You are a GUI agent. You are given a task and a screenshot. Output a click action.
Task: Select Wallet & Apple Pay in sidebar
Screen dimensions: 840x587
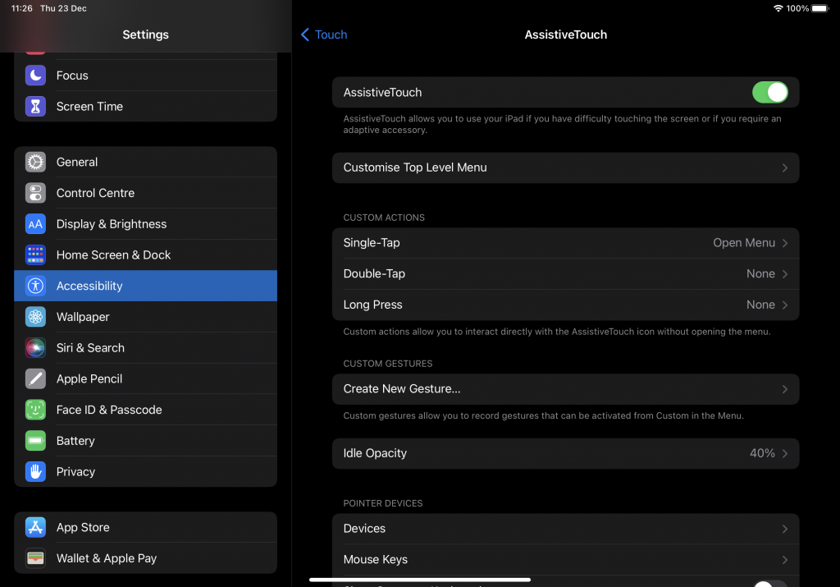tap(146, 558)
